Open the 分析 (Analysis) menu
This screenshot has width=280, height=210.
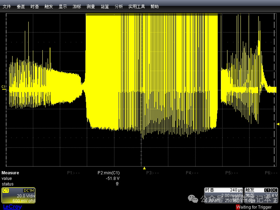119,7
